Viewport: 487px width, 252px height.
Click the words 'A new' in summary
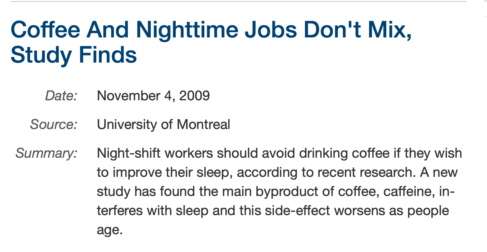439,172
